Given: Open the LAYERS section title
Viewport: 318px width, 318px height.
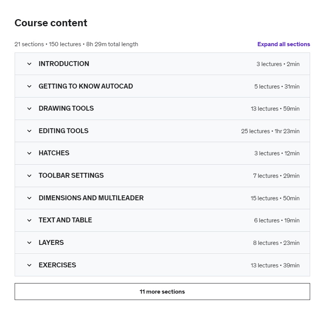Looking at the screenshot, I should (51, 243).
